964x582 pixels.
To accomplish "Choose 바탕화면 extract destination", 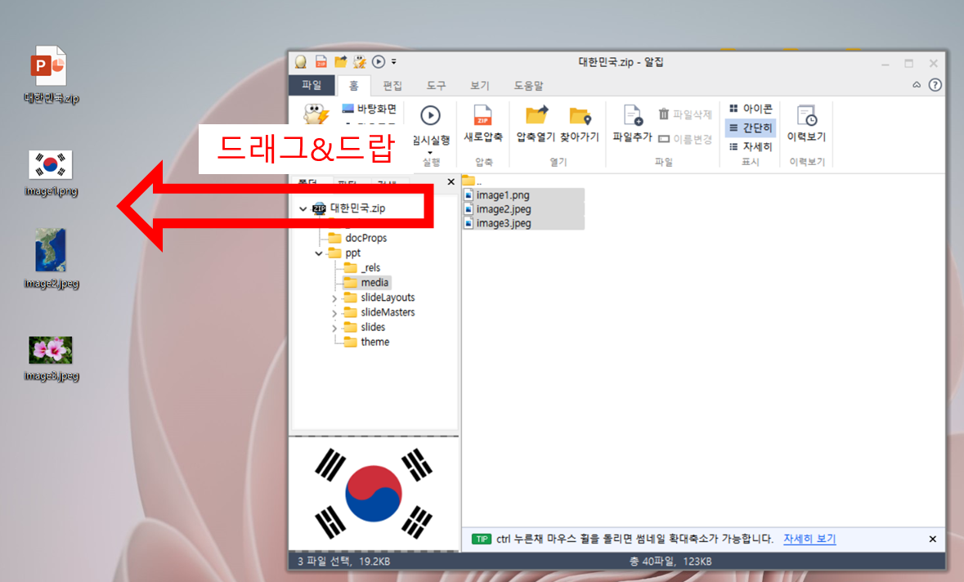I will tap(370, 109).
